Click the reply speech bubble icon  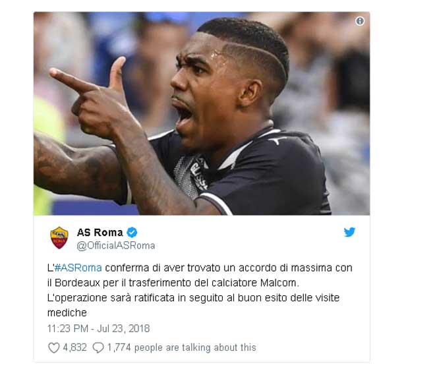point(98,347)
